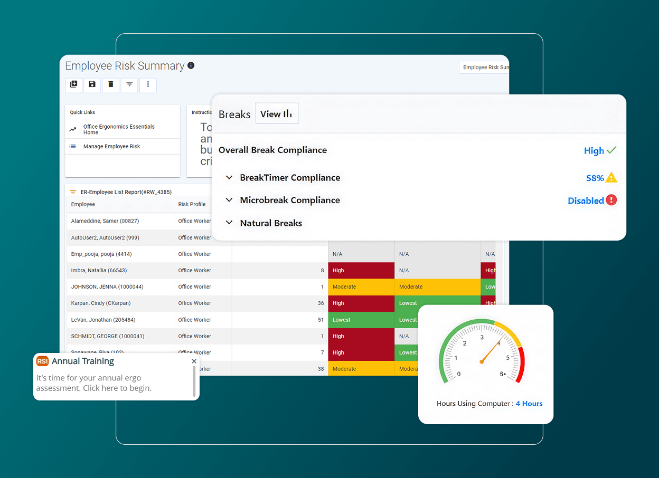
Task: Select the Save report icon
Action: (x=92, y=85)
